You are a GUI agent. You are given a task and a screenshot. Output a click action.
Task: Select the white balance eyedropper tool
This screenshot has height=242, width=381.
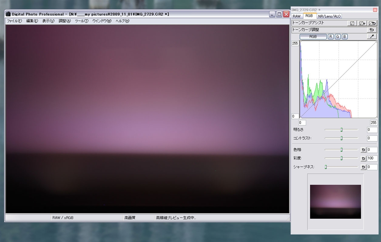(x=372, y=37)
